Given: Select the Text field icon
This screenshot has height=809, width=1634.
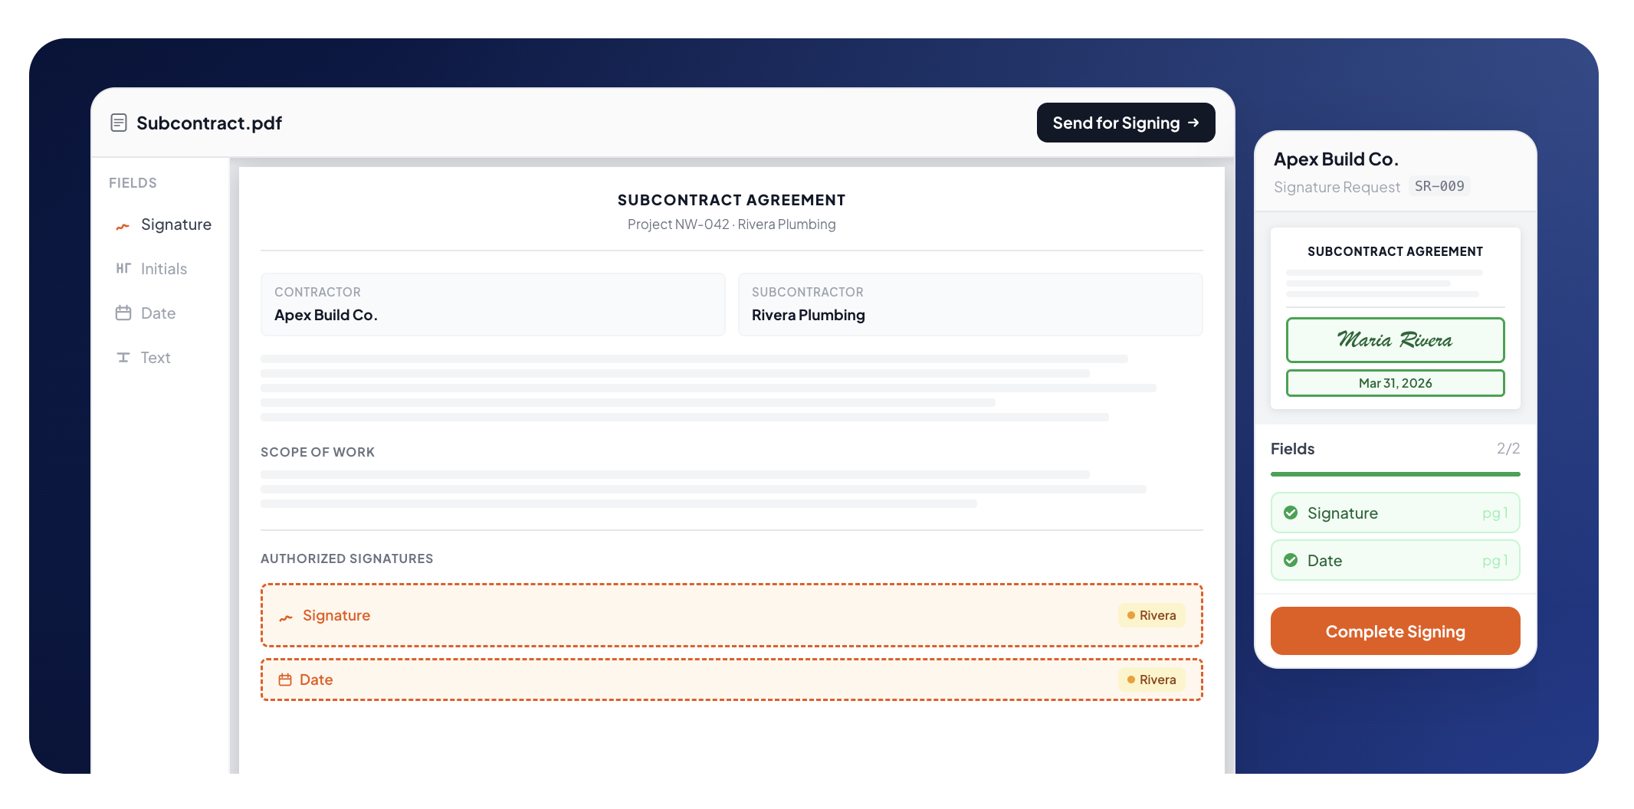Looking at the screenshot, I should (x=123, y=357).
